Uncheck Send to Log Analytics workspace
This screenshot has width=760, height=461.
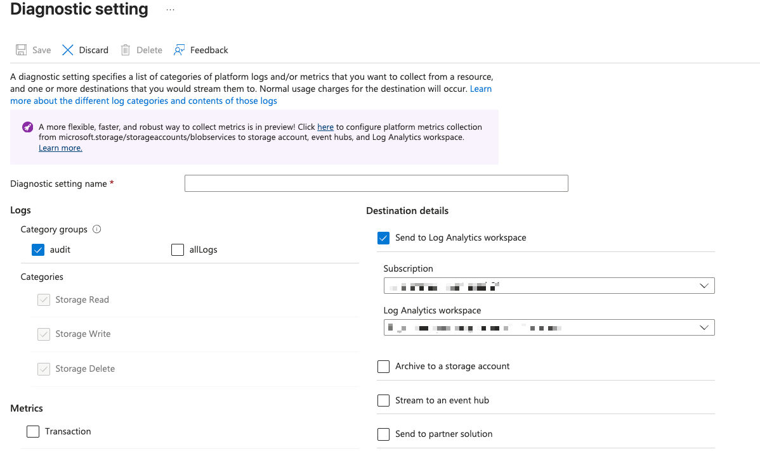pyautogui.click(x=383, y=238)
